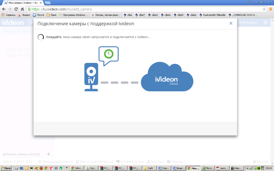Bookmark this page with star icon
Image resolution: width=274 pixels, height=171 pixels.
264,9
